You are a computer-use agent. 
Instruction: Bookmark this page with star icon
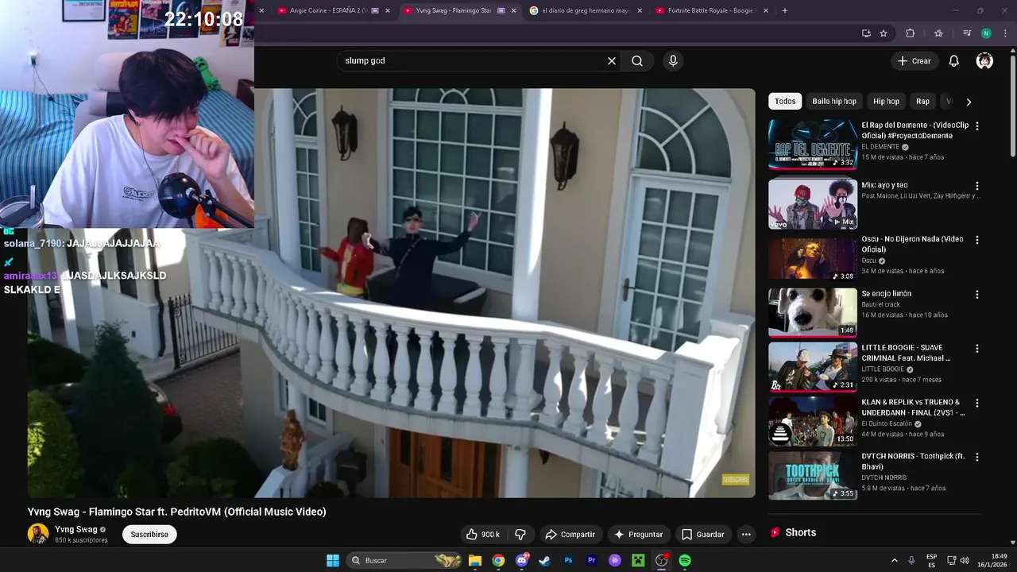tap(884, 33)
